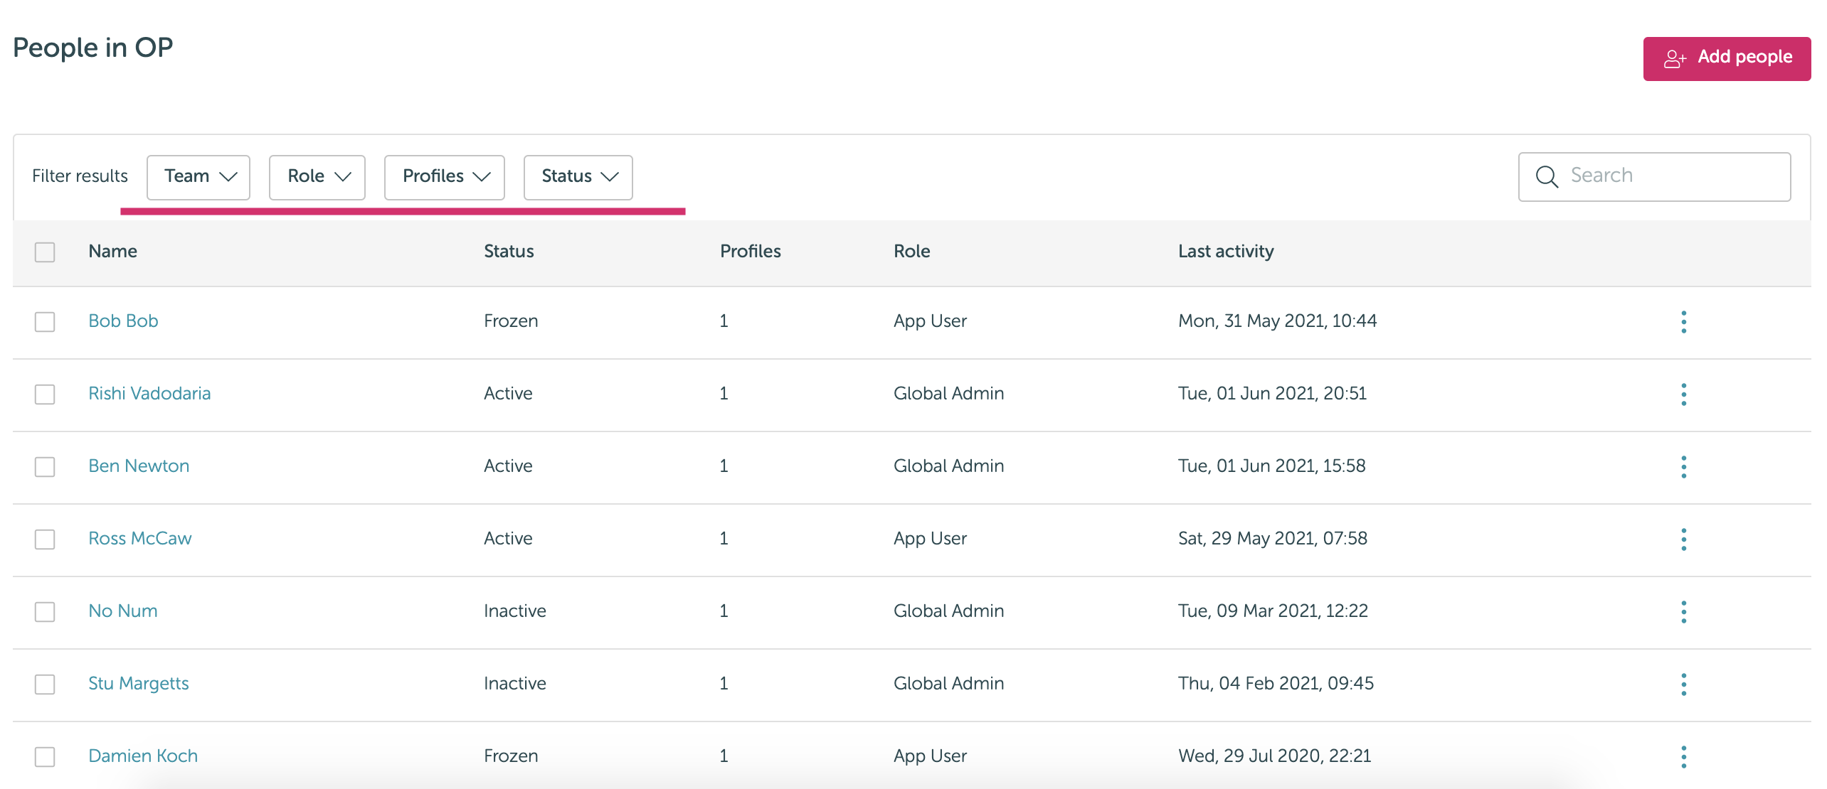Open Bob Bob's profile link

pos(123,321)
